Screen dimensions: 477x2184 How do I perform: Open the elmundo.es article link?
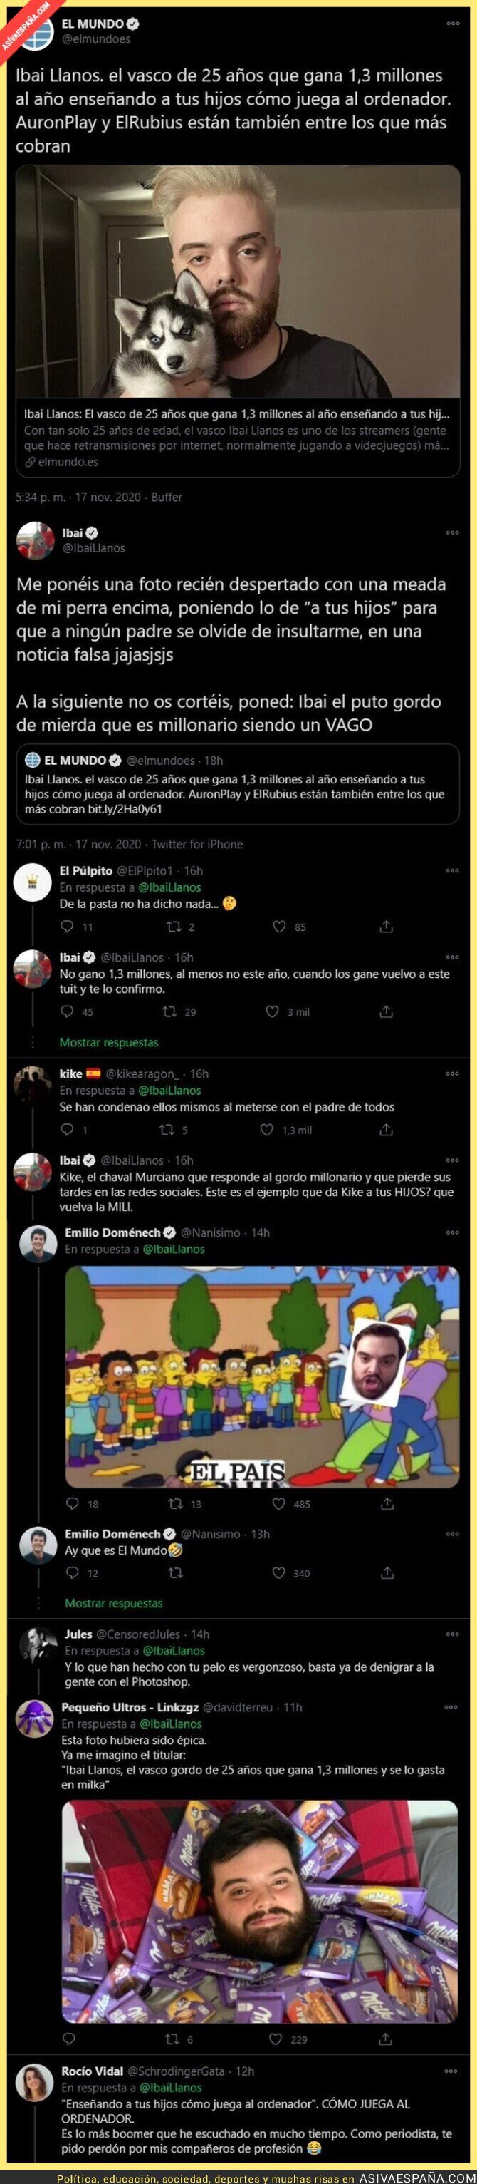[x=68, y=462]
